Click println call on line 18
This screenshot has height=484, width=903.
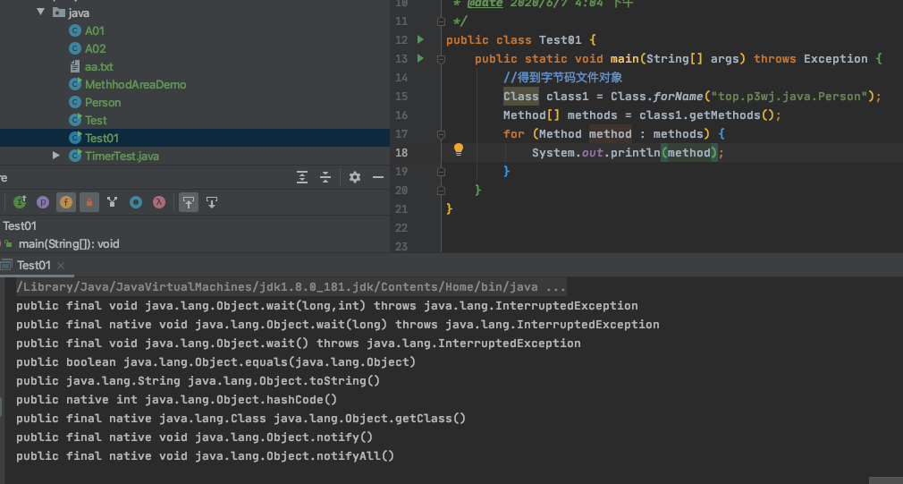(635, 153)
